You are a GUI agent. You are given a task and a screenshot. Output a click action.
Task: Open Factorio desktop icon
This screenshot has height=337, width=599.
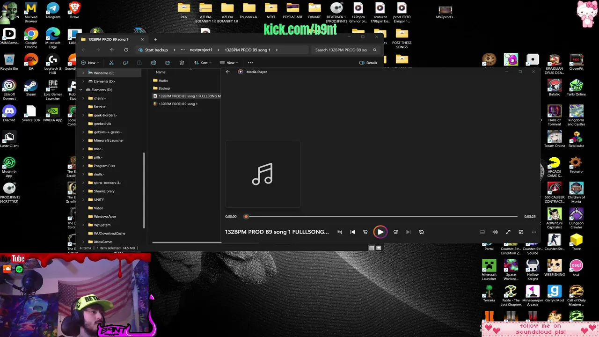pyautogui.click(x=576, y=165)
